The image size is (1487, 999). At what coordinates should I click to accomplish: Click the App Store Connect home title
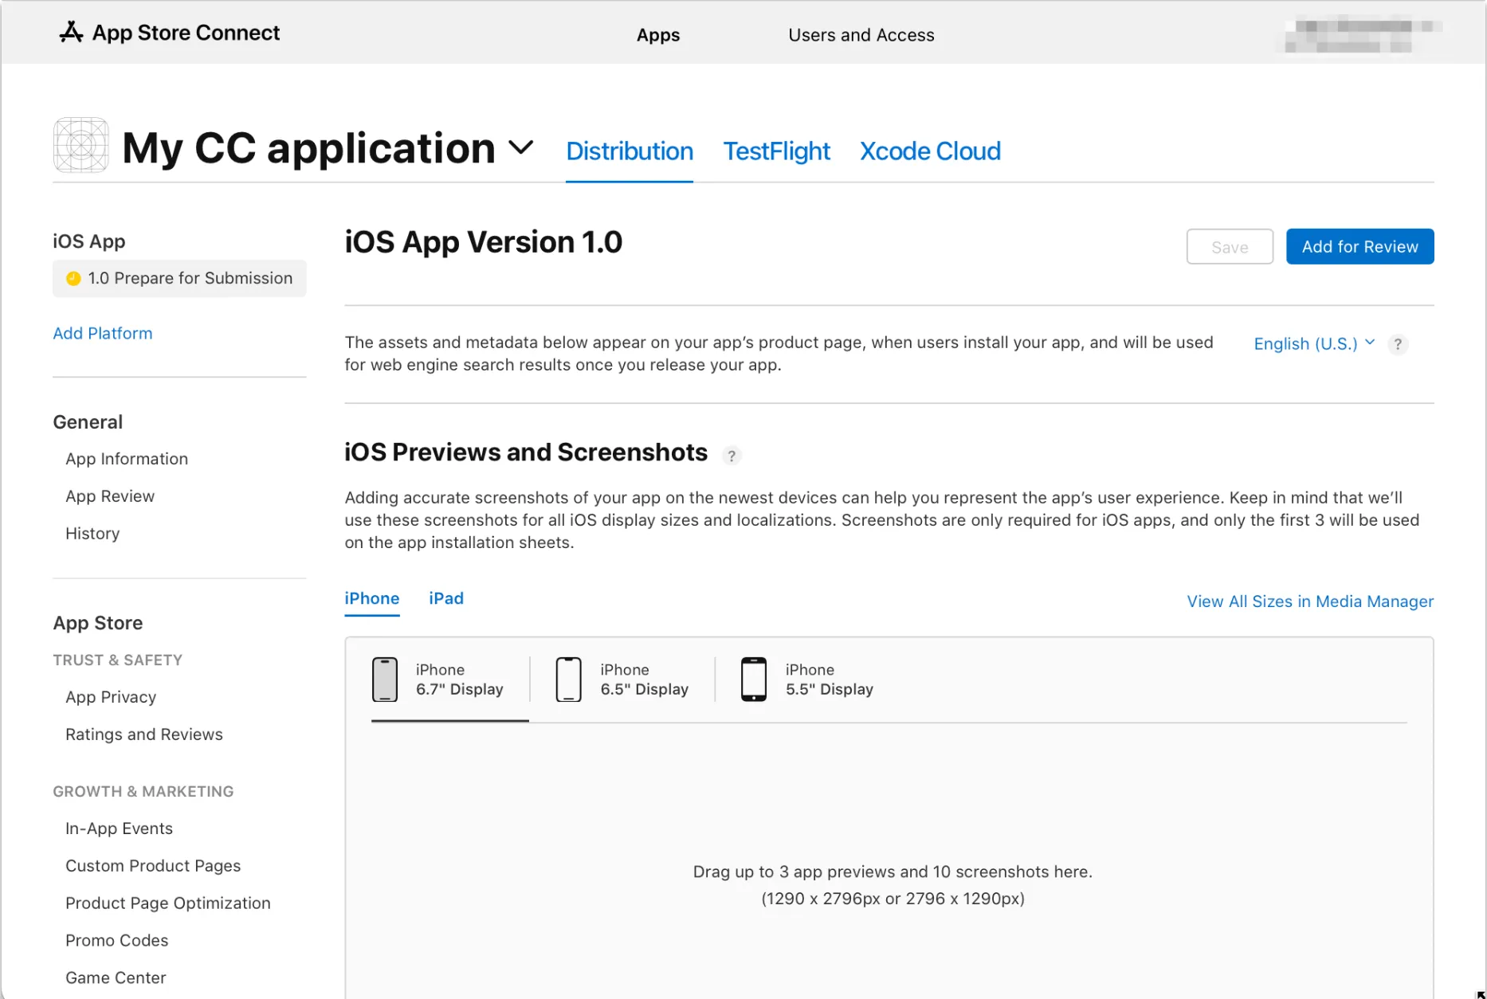pyautogui.click(x=186, y=33)
